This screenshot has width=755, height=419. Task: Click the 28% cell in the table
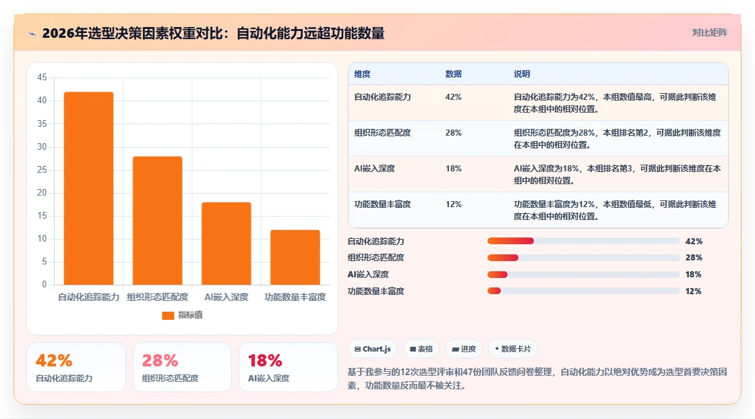coord(453,133)
